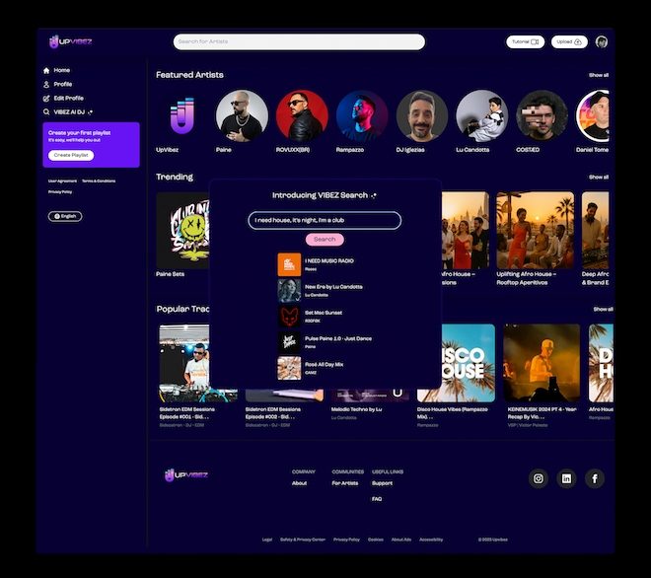The width and height of the screenshot is (651, 578).
Task: Click the Tutorial button
Action: pos(525,42)
